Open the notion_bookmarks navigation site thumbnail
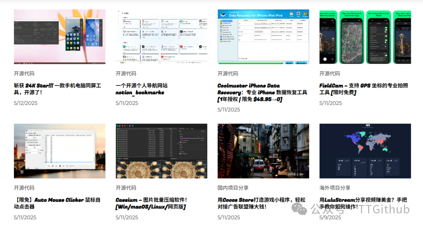Screen dimensions: 423x226 pyautogui.click(x=161, y=37)
